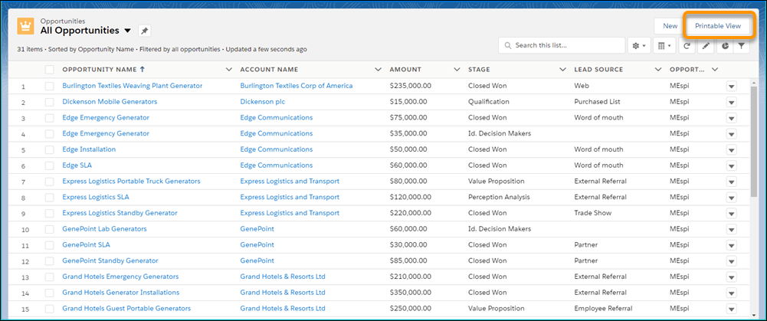Open row actions for Dickenson Mobile Generators
Screen dimensions: 767x321
[x=731, y=102]
